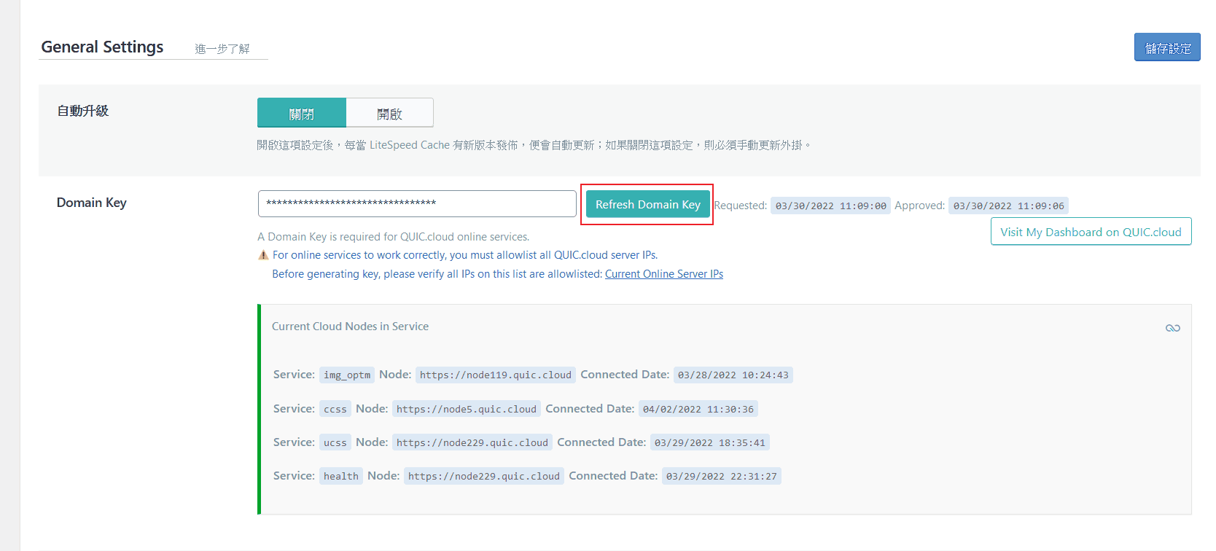Viewport: 1216px width, 551px height.
Task: Click the node229 URL in ucss row
Action: click(472, 442)
